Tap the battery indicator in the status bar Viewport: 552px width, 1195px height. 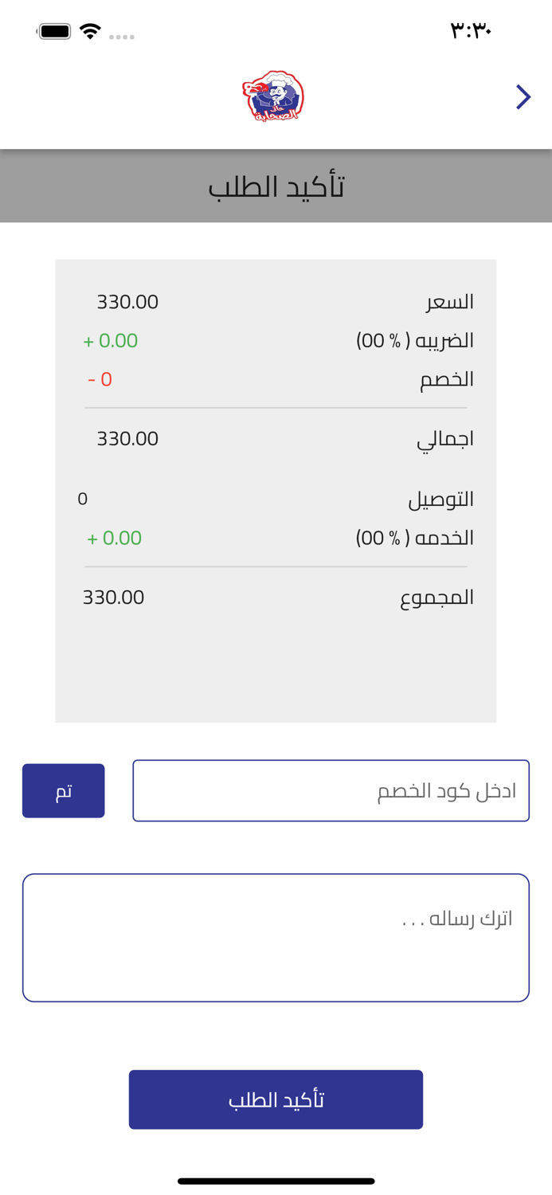(53, 31)
